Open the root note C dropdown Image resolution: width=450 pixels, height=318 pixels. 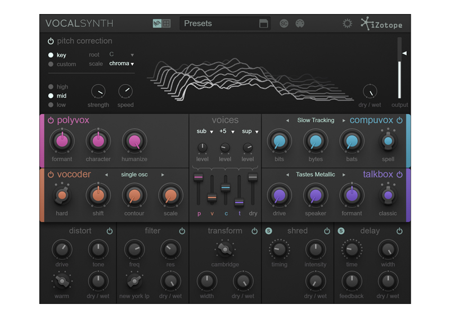[x=121, y=54]
